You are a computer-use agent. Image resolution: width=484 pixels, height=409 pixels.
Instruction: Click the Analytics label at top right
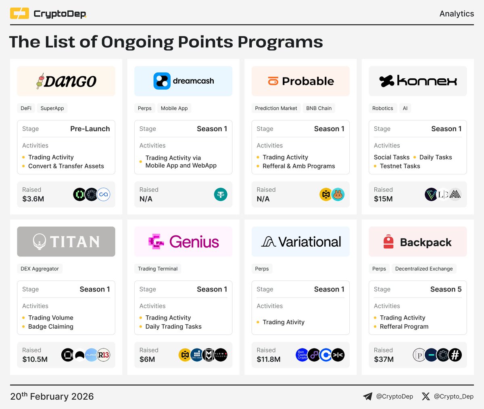click(457, 14)
